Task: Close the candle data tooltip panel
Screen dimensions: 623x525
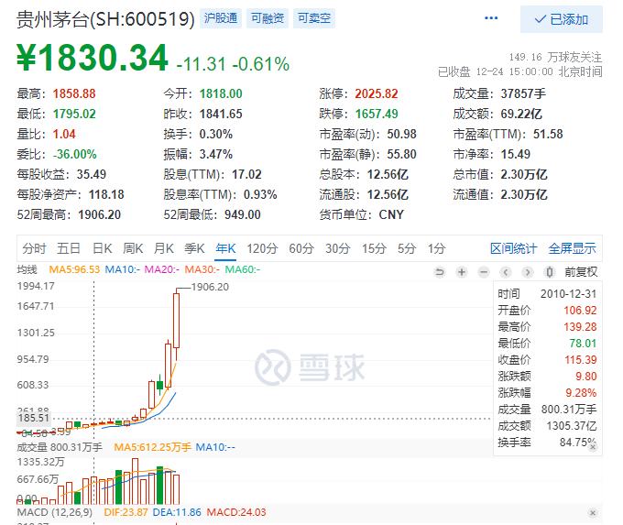Action: [x=593, y=447]
